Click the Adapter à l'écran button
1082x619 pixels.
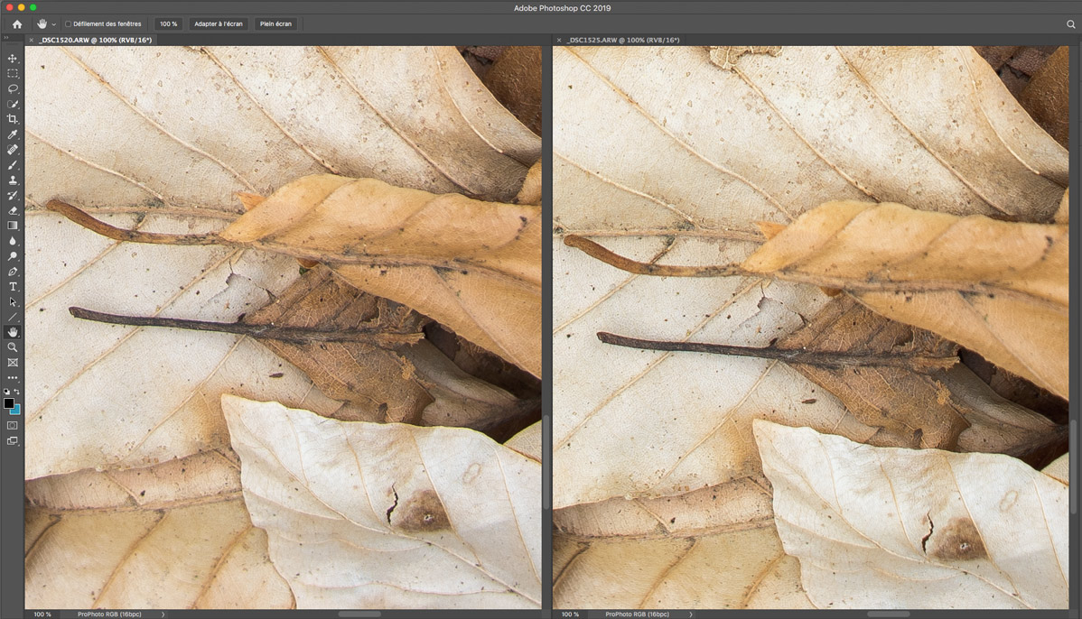tap(218, 24)
